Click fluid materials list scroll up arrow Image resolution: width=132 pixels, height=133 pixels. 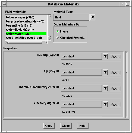pos(50,16)
